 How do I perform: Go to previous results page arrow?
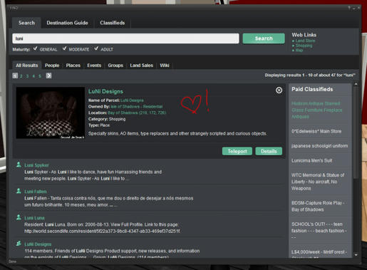tap(15, 76)
